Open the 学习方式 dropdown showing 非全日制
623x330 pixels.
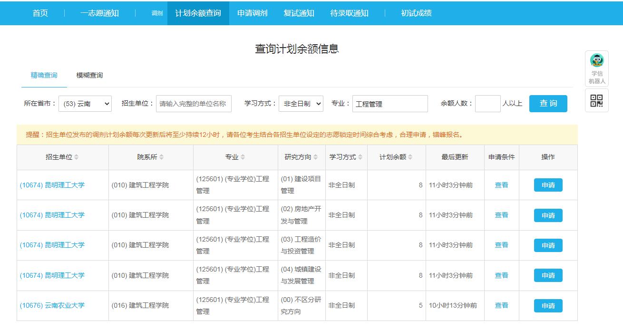301,104
